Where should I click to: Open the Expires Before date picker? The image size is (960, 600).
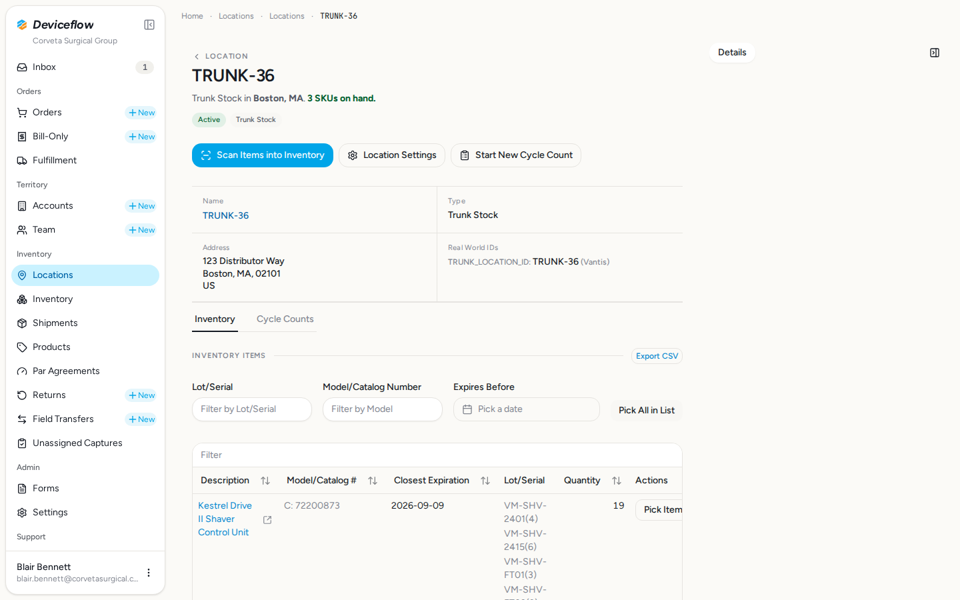pyautogui.click(x=527, y=409)
